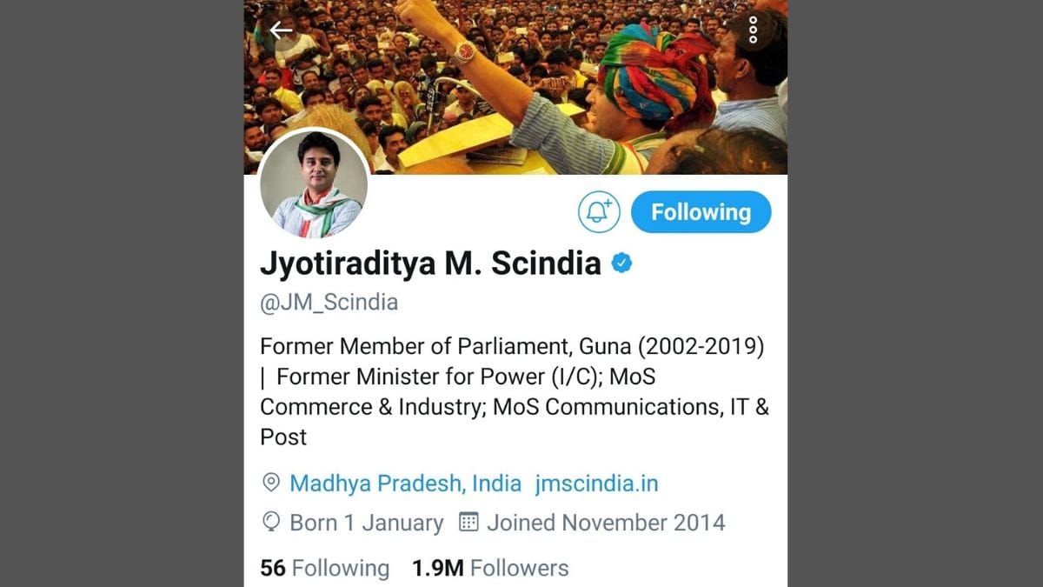Viewport: 1043px width, 587px height.
Task: View the 1.9M Followers list
Action: click(490, 568)
